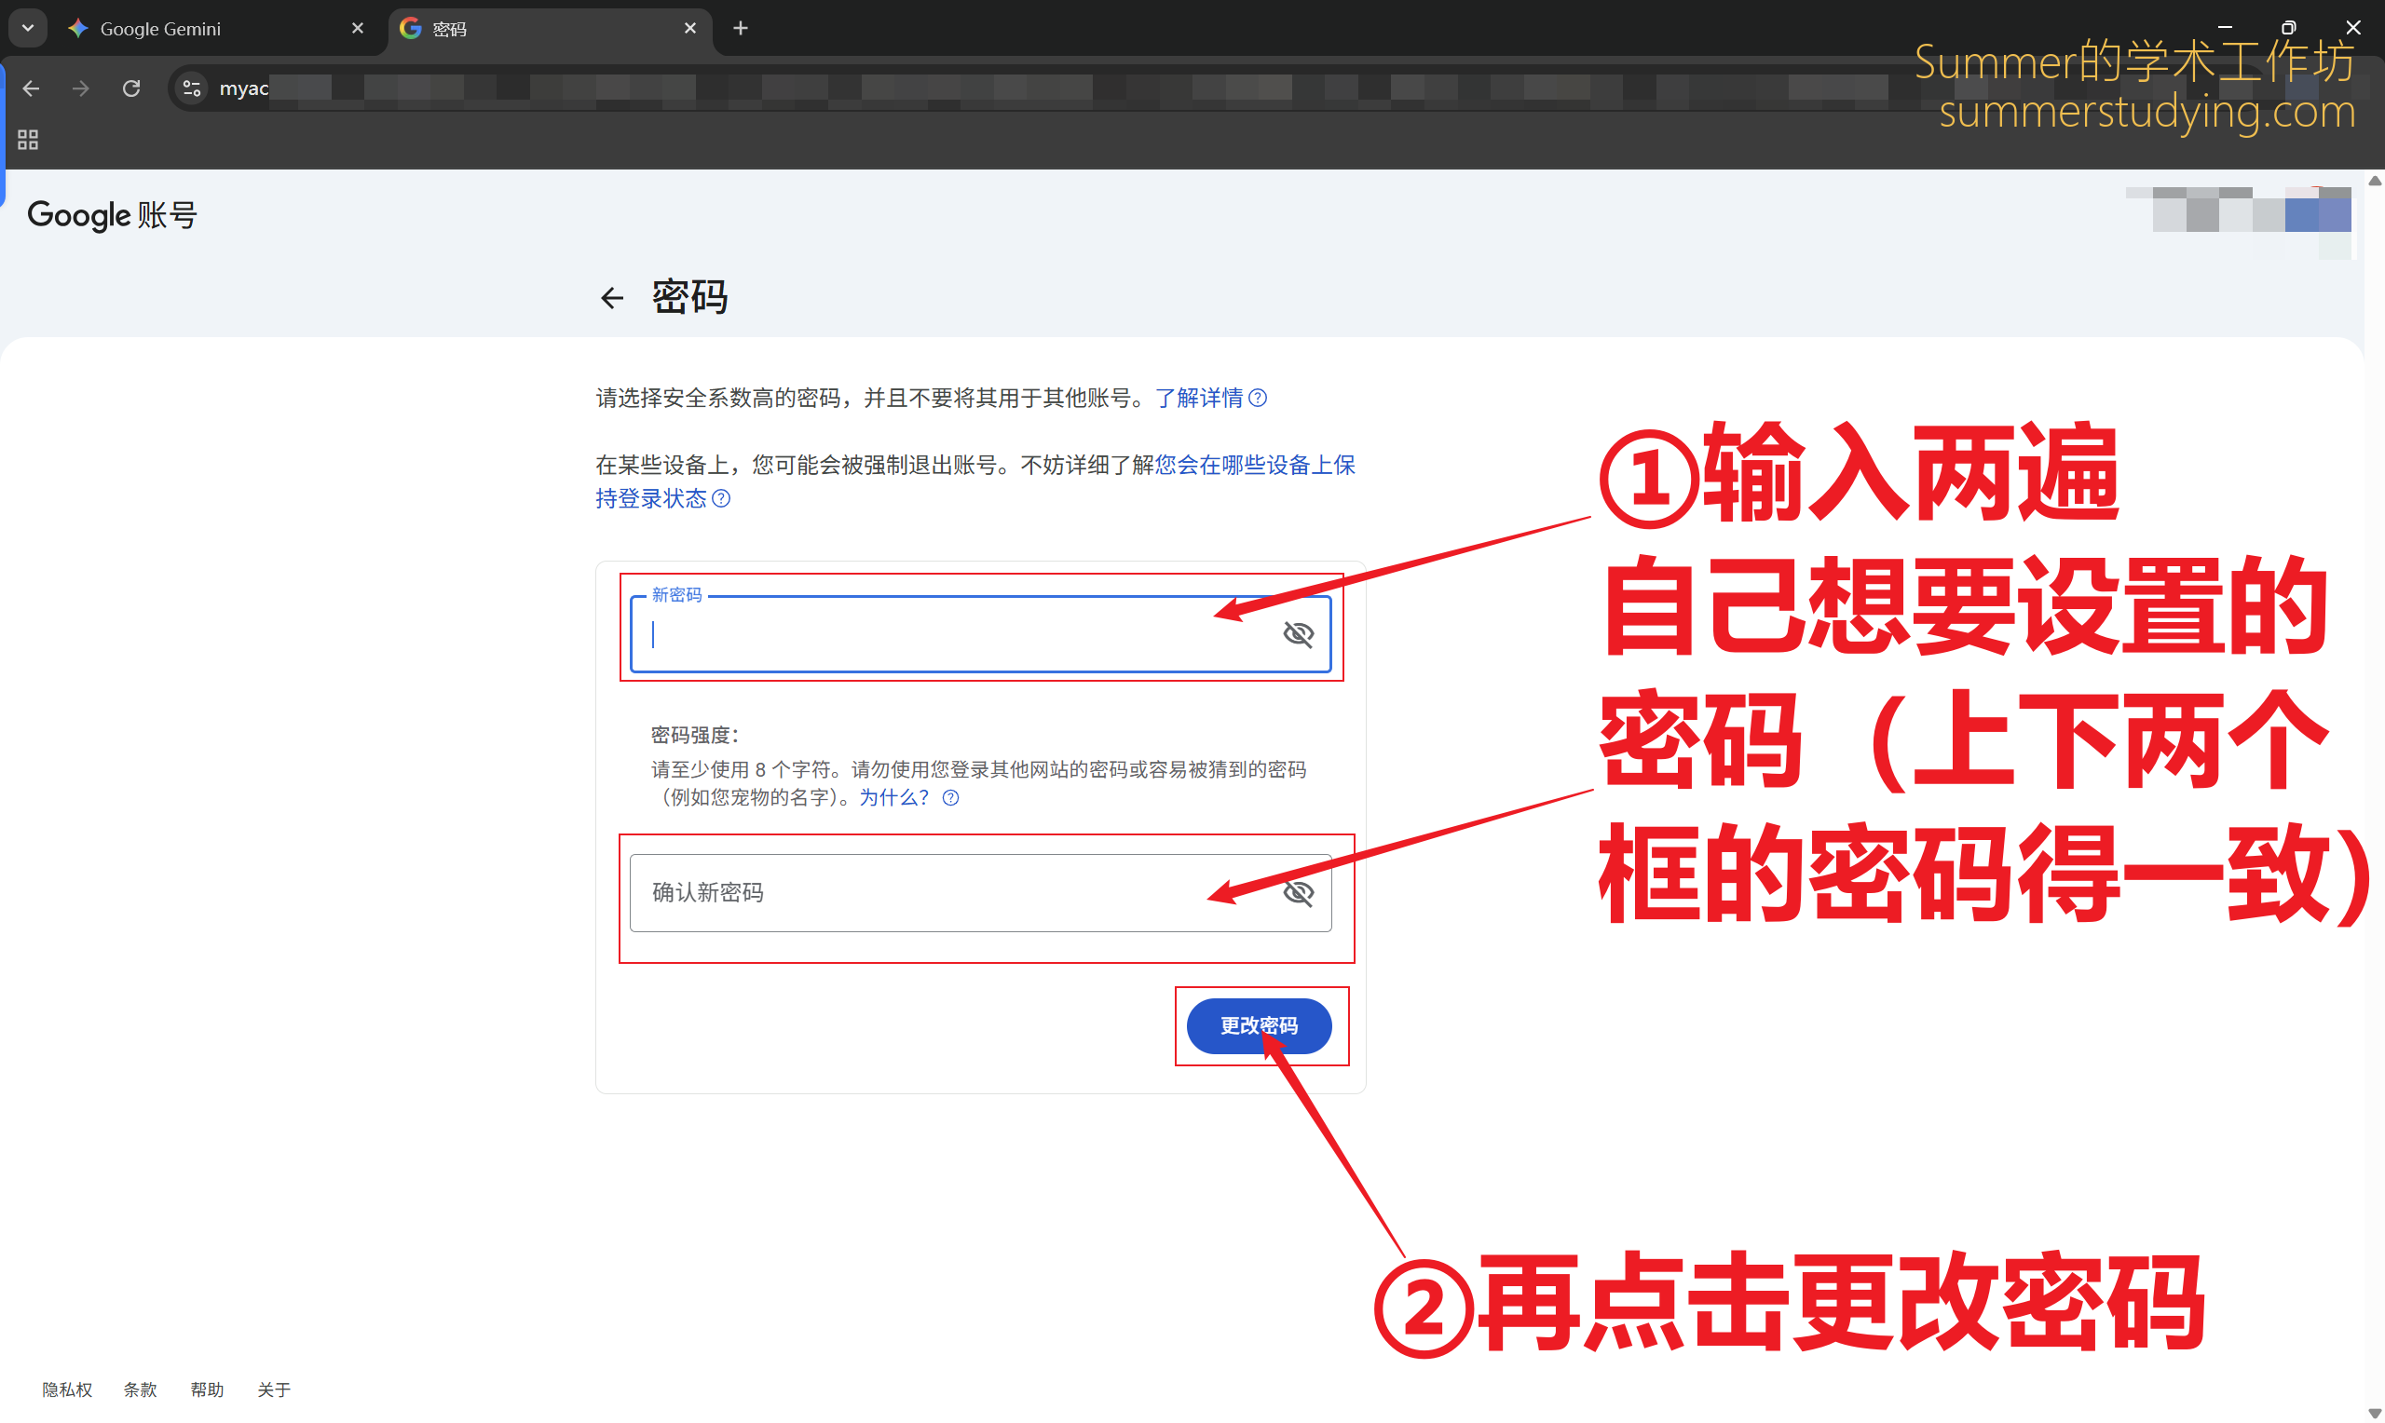The image size is (2385, 1423).
Task: Click the 更改密码 button
Action: pos(1259,1026)
